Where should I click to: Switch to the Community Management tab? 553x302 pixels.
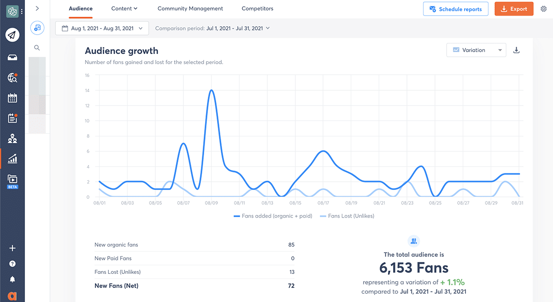190,9
